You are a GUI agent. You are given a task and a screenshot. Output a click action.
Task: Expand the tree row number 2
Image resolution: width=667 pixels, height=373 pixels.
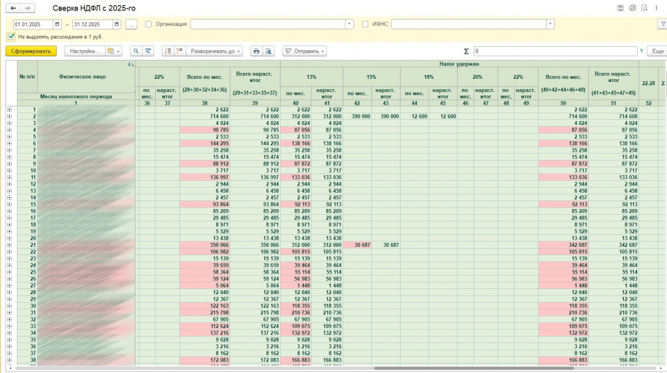pyautogui.click(x=10, y=116)
